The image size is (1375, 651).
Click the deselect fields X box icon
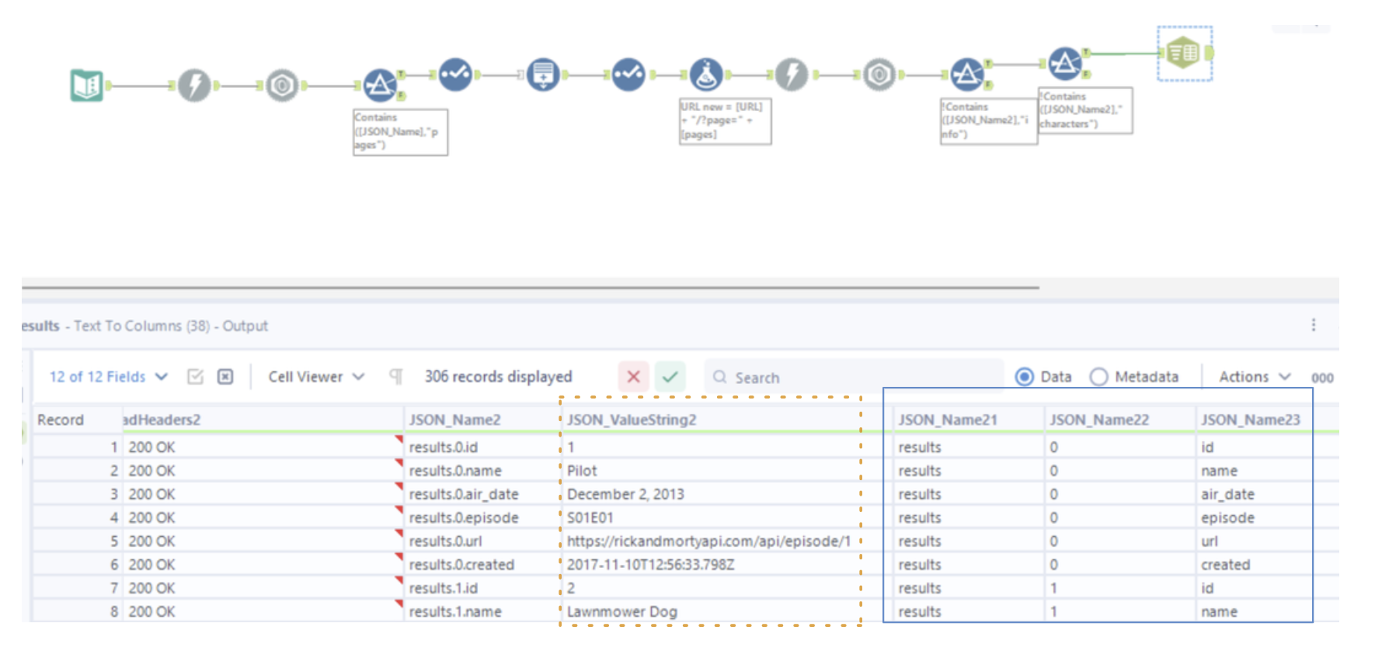[225, 377]
